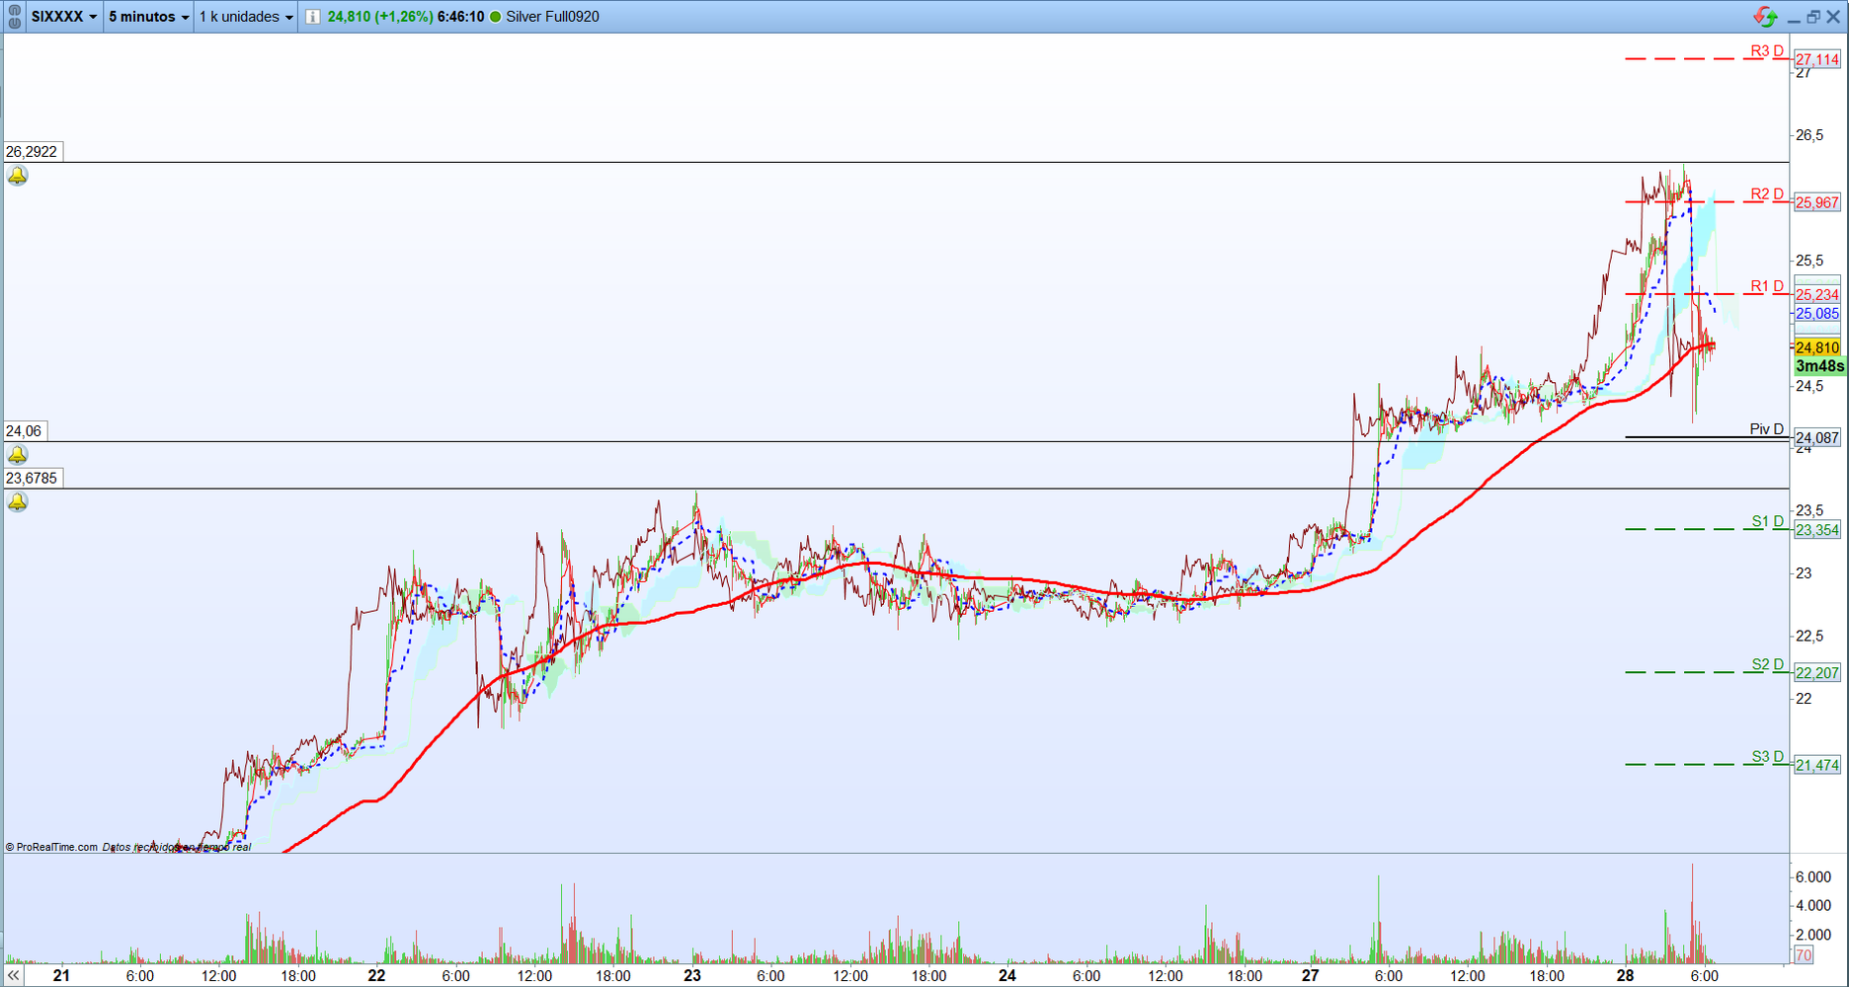Expand the 1 k unidades dropdown
The image size is (1849, 987).
tap(246, 17)
